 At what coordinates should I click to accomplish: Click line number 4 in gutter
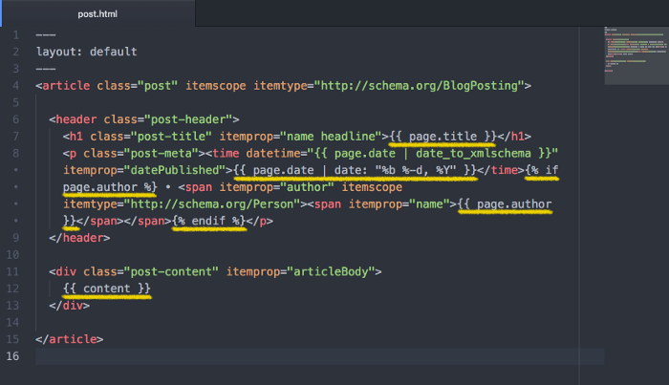point(16,85)
